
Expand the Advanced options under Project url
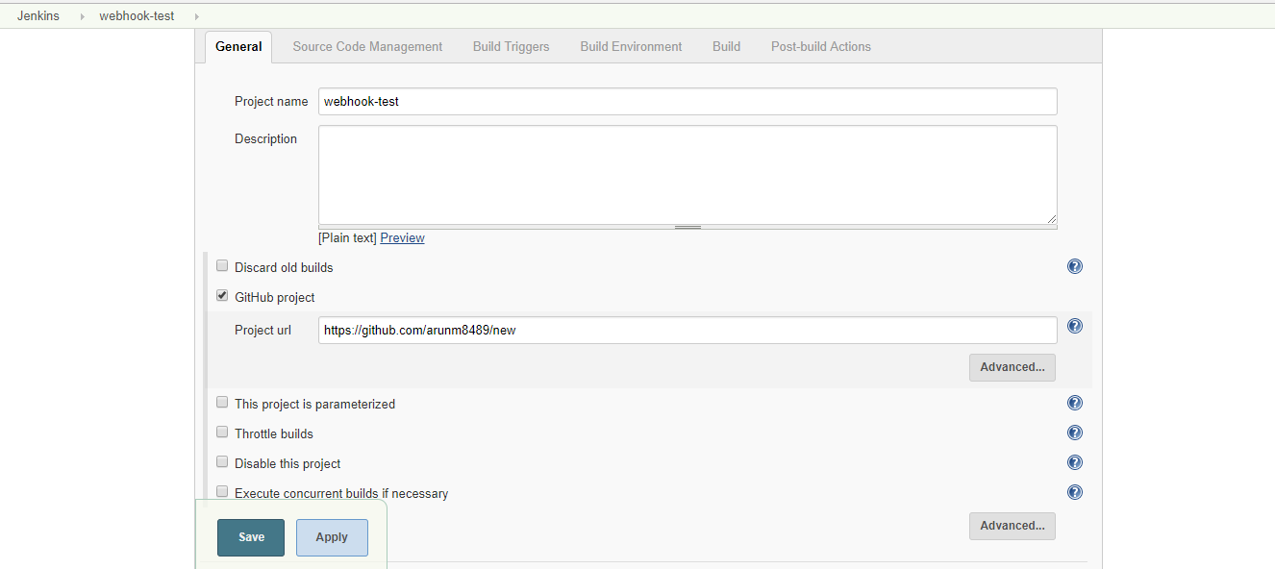click(1012, 367)
